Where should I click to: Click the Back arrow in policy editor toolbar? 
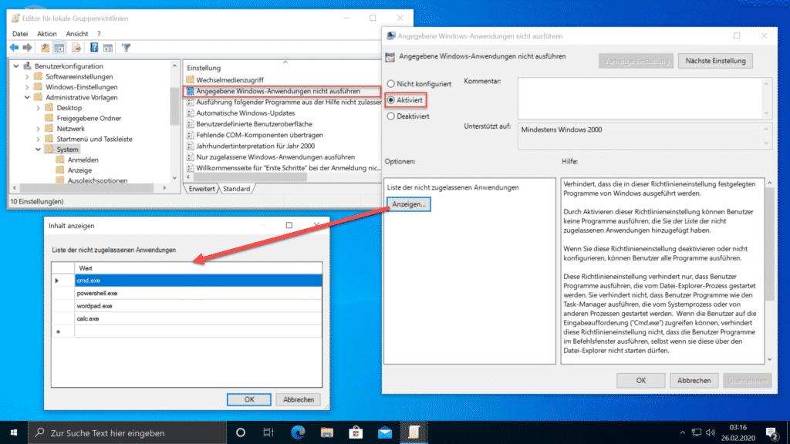tap(14, 48)
